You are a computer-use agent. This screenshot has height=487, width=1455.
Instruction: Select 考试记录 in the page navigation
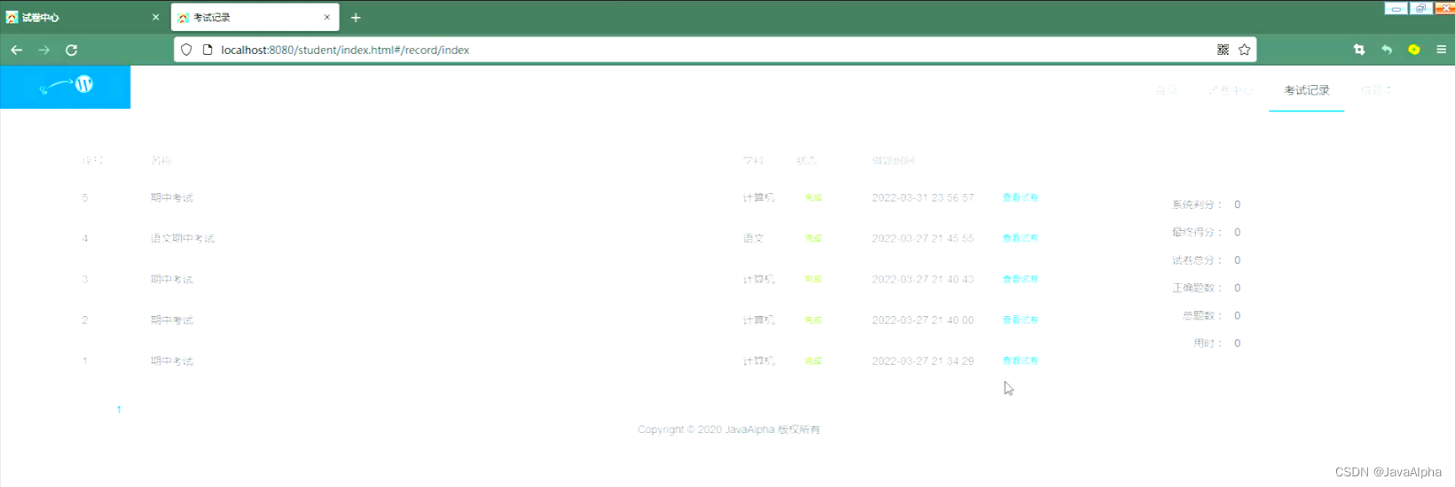pos(1307,90)
